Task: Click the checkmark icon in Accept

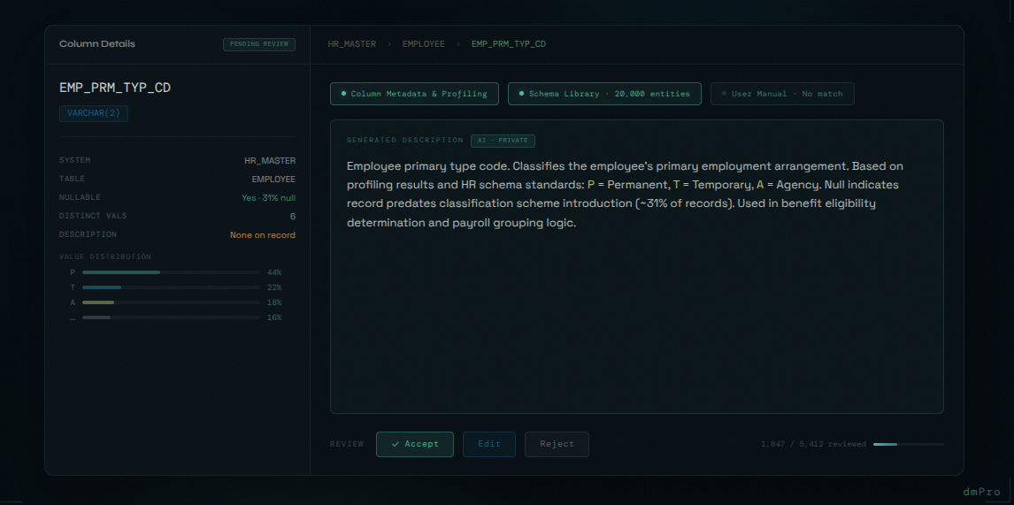Action: coord(396,444)
